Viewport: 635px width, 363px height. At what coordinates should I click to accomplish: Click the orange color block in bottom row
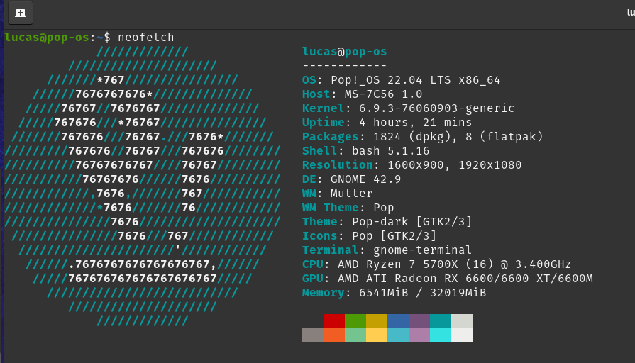pos(334,335)
